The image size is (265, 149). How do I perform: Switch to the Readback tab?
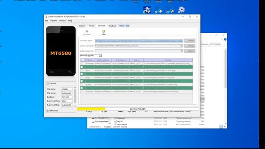pos(112,26)
